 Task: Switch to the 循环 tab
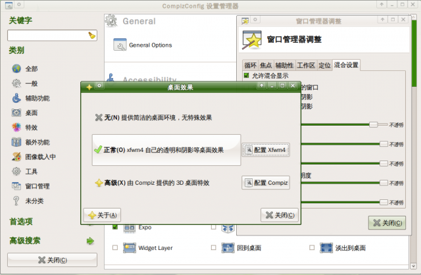click(x=250, y=65)
